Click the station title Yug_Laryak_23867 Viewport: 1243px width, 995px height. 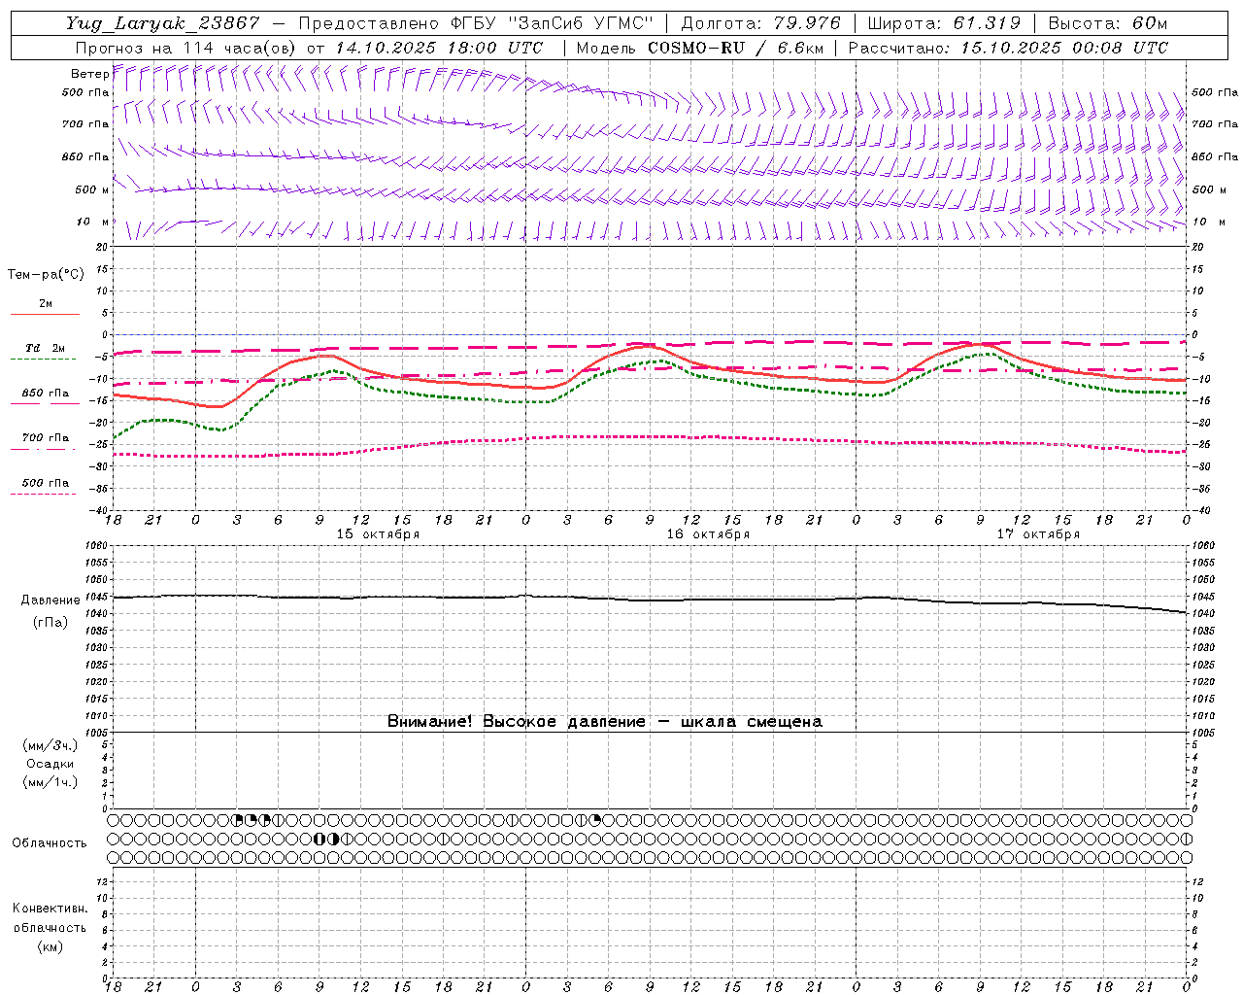tap(163, 23)
